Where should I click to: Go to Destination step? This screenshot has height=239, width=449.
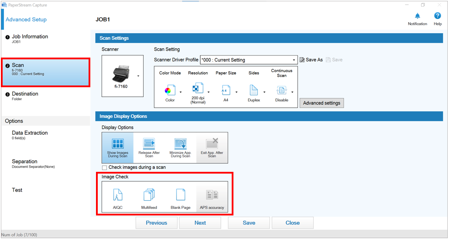click(46, 96)
